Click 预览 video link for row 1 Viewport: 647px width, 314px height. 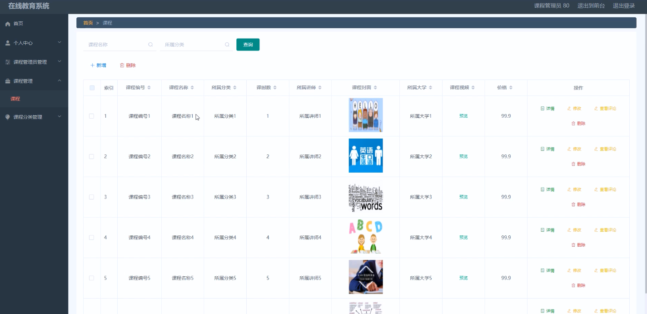pyautogui.click(x=463, y=116)
